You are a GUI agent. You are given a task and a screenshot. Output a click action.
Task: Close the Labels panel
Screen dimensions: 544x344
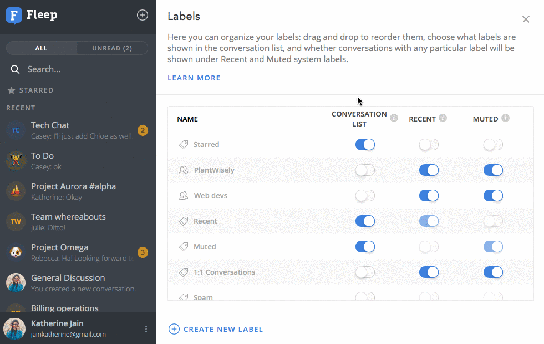tap(526, 19)
